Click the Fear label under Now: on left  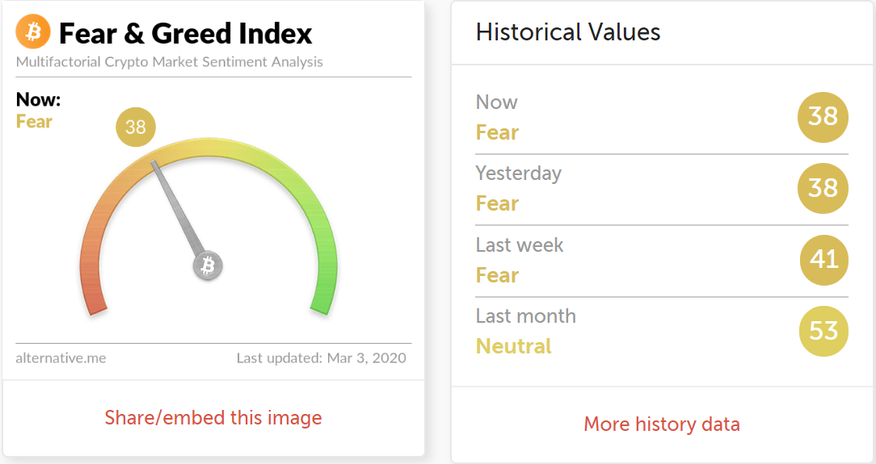point(34,122)
